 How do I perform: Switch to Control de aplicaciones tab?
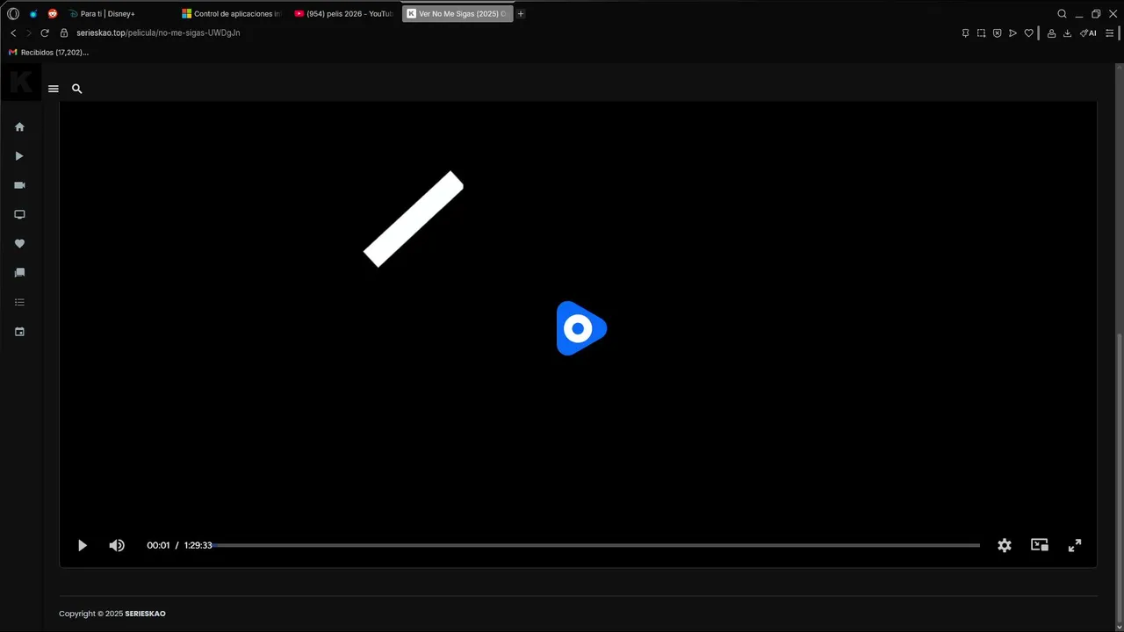(233, 14)
